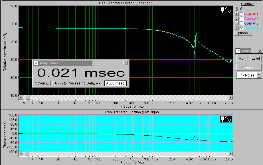This screenshot has width=263, height=165.
Task: Click the amplitude plot scrollbar thumb
Action: 28,98
